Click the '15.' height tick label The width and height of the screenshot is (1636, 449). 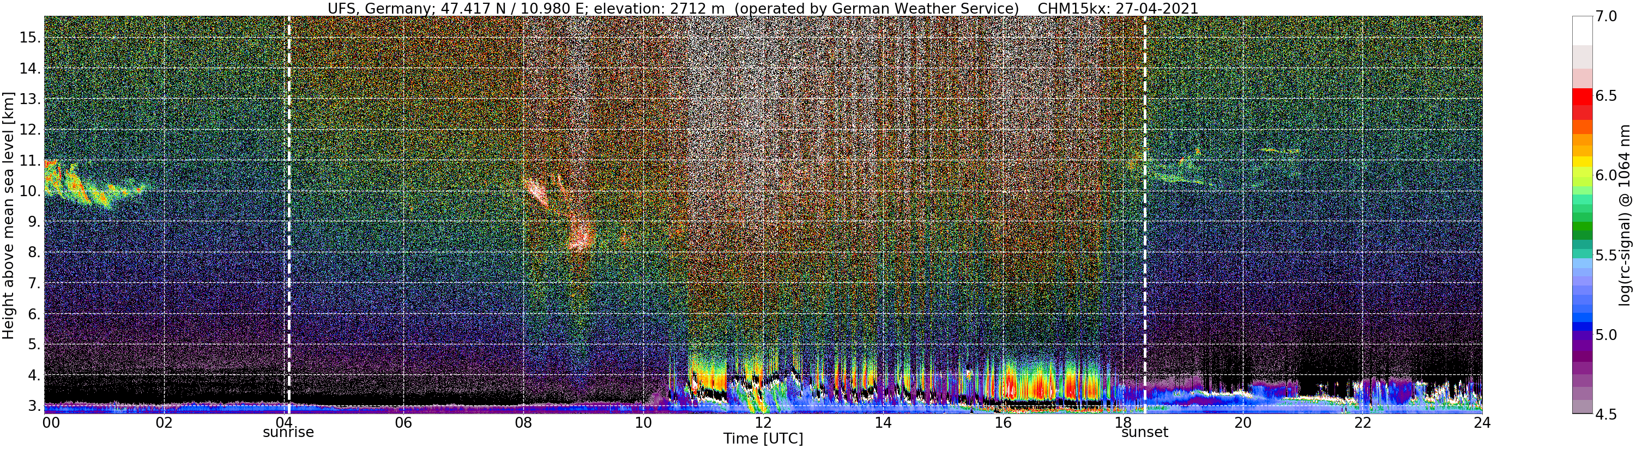click(30, 38)
